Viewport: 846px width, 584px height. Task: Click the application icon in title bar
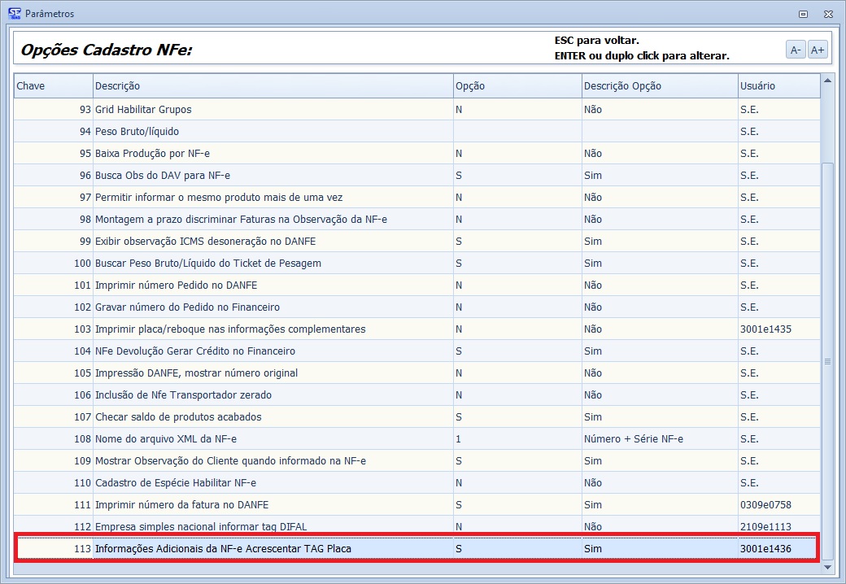14,13
